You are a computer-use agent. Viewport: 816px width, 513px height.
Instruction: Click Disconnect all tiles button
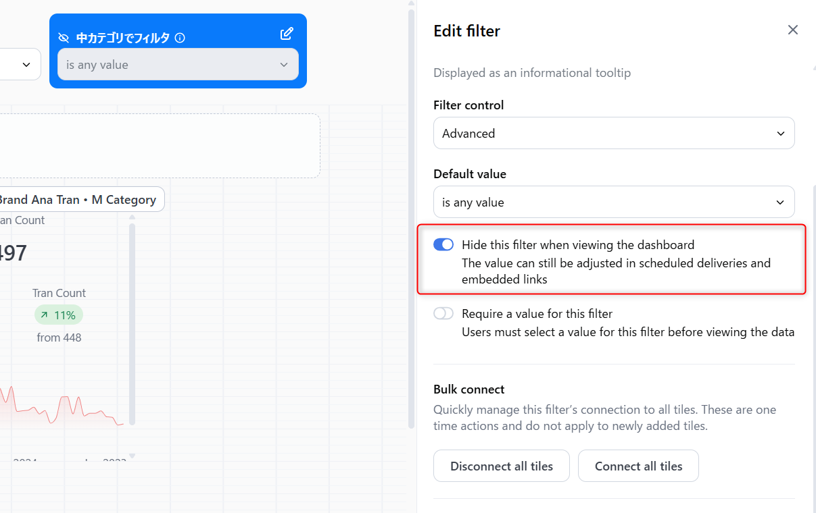point(501,466)
